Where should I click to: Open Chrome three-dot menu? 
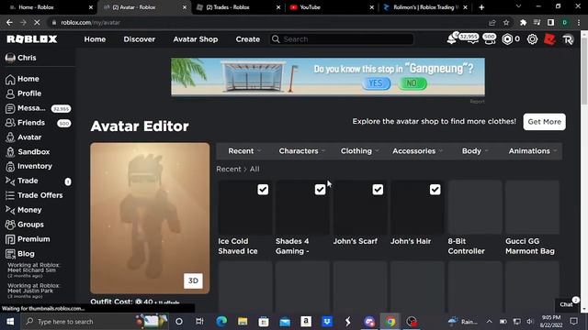pos(579,22)
